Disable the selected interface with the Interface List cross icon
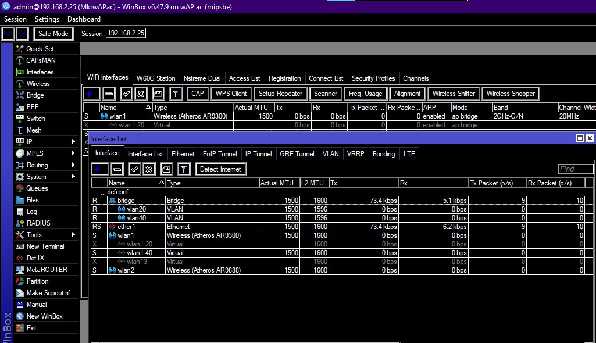The width and height of the screenshot is (596, 343). pyautogui.click(x=149, y=169)
